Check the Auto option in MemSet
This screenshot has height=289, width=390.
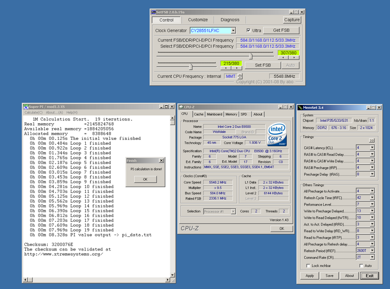pos(361,266)
